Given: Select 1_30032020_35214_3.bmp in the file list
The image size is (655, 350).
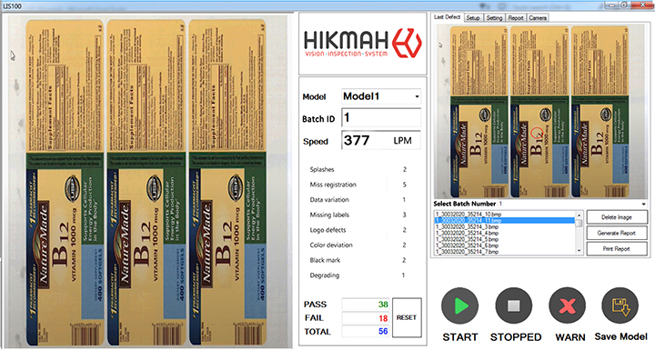Looking at the screenshot, I should [467, 226].
